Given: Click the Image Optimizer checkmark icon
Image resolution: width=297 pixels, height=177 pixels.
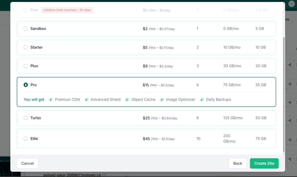Looking at the screenshot, I should coord(162,100).
